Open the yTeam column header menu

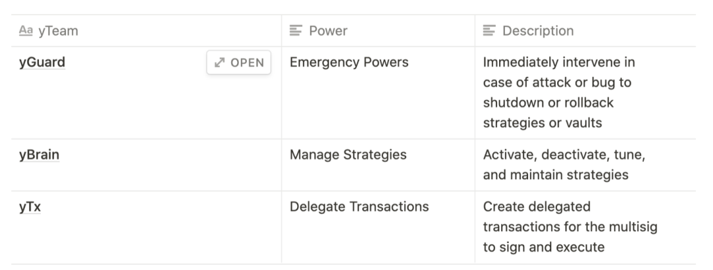tap(147, 30)
